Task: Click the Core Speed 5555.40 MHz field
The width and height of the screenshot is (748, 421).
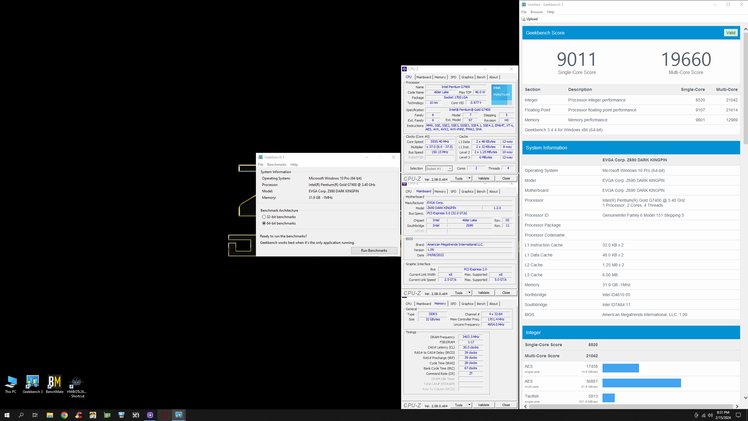Action: (x=440, y=142)
